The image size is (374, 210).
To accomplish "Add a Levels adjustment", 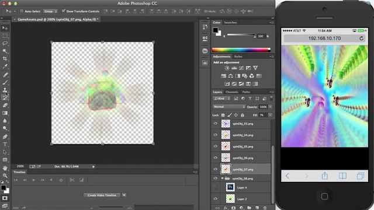I will 234,68.
